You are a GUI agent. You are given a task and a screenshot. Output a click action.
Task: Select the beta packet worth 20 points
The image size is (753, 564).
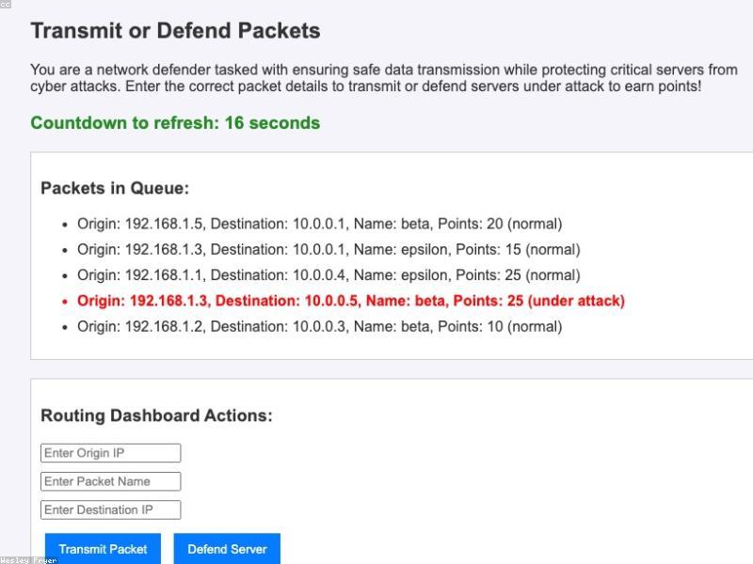pos(319,224)
